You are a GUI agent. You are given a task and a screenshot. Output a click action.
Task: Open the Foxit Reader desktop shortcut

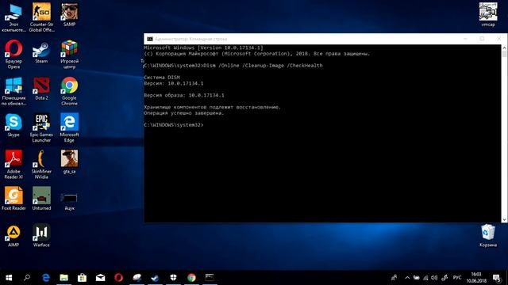coord(13,199)
